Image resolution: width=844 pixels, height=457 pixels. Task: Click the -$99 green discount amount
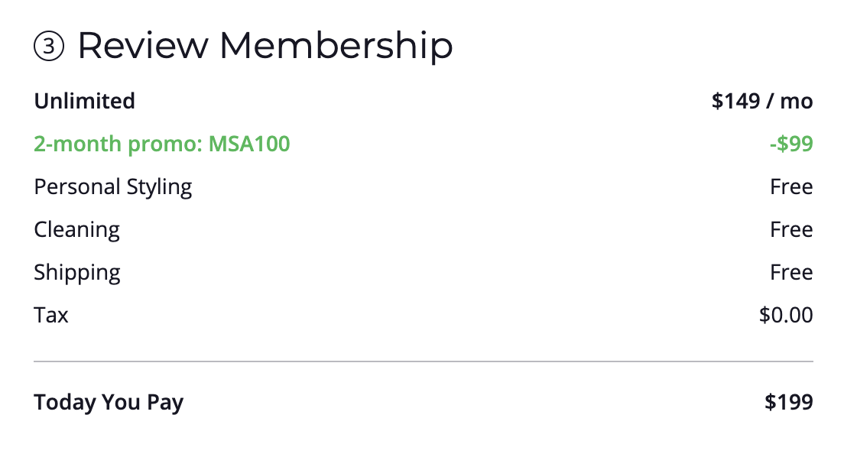[793, 144]
